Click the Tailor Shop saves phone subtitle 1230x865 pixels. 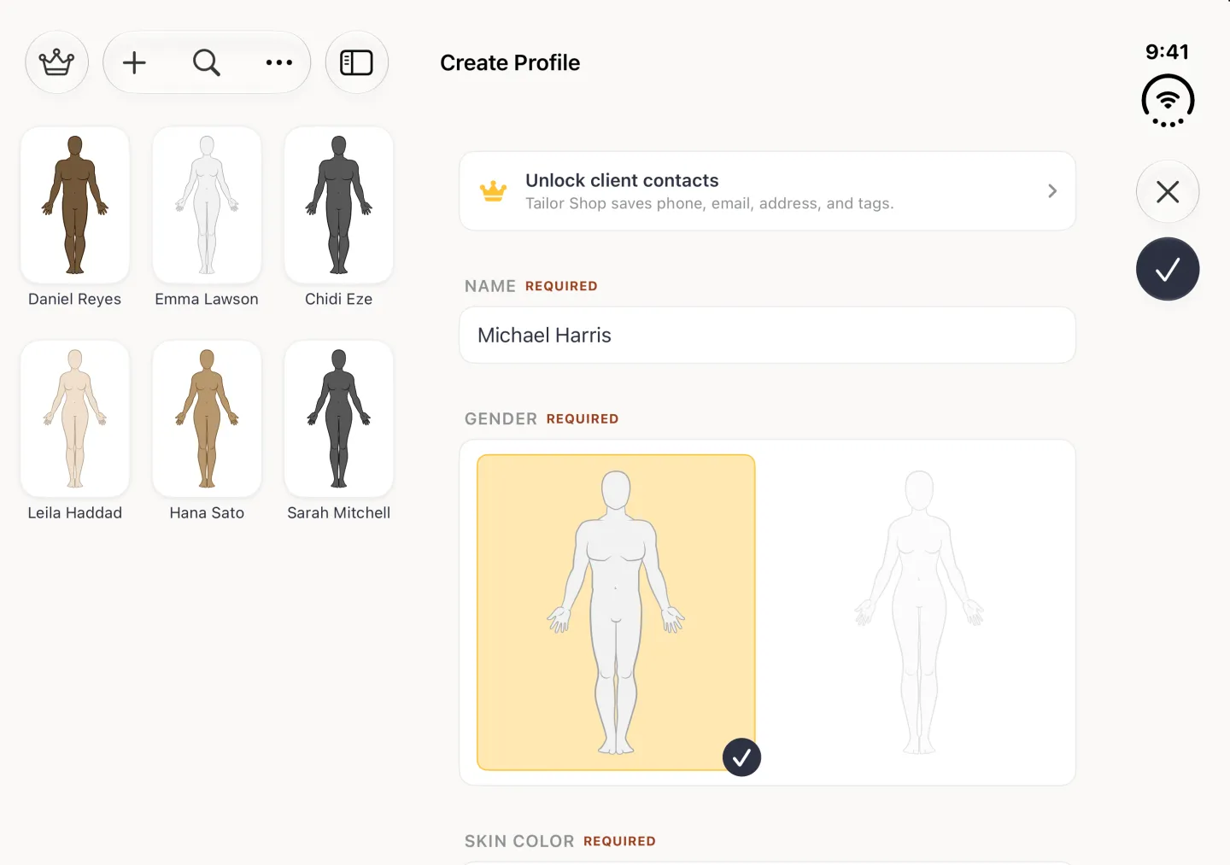(710, 203)
